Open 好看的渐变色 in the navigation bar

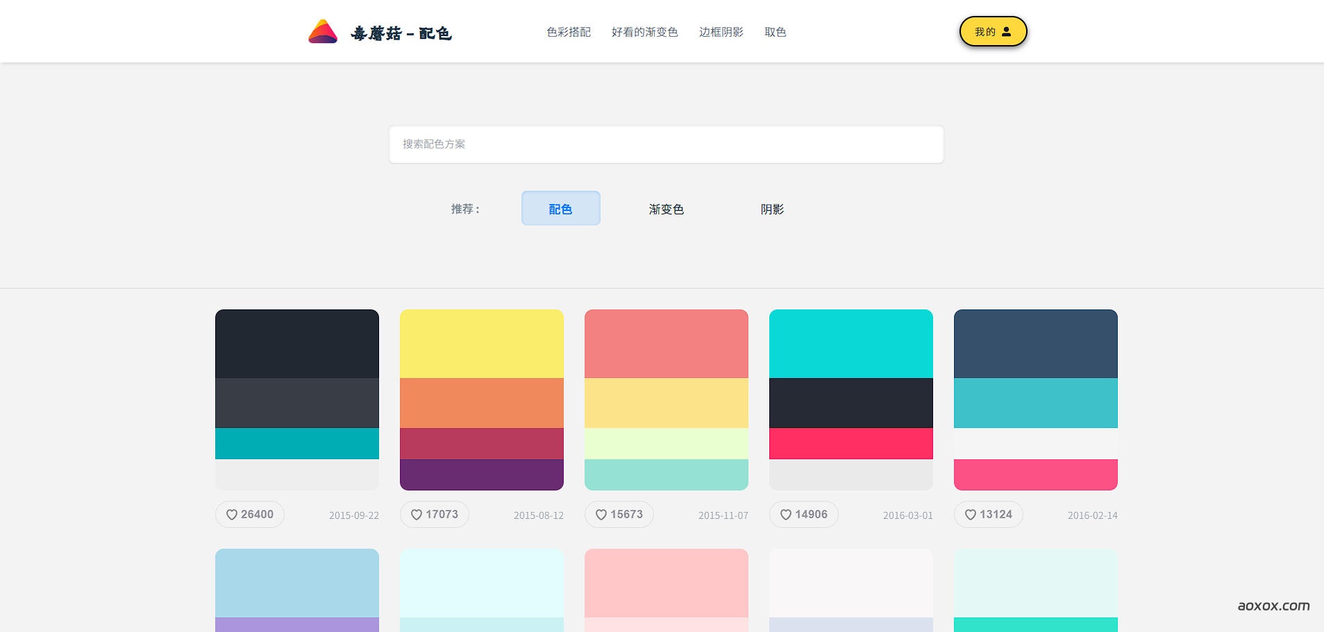pyautogui.click(x=644, y=32)
